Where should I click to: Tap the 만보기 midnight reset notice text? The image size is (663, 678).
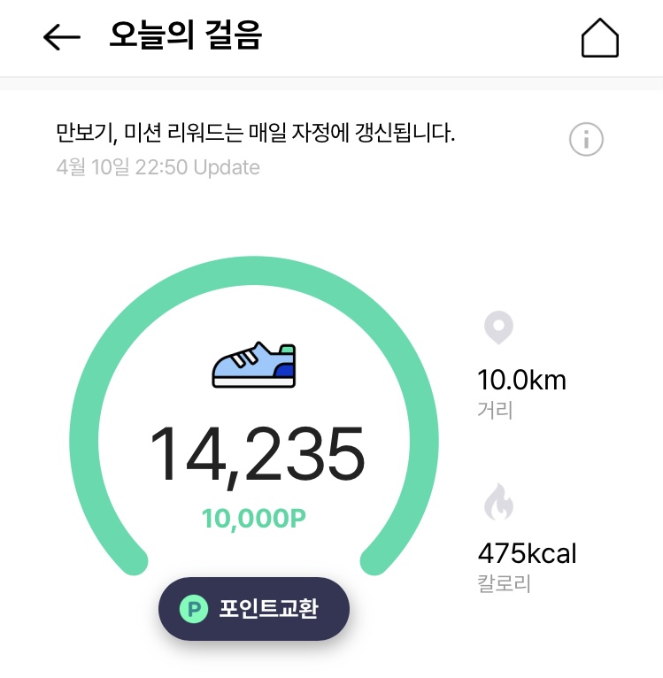[x=256, y=134]
